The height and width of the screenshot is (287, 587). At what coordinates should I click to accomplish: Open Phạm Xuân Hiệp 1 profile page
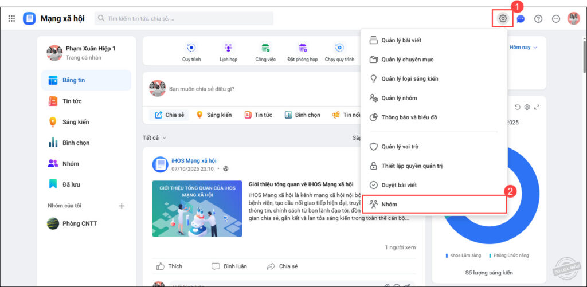[x=81, y=53]
